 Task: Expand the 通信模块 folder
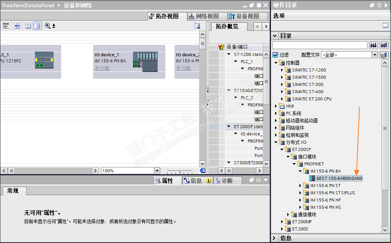coord(288,214)
